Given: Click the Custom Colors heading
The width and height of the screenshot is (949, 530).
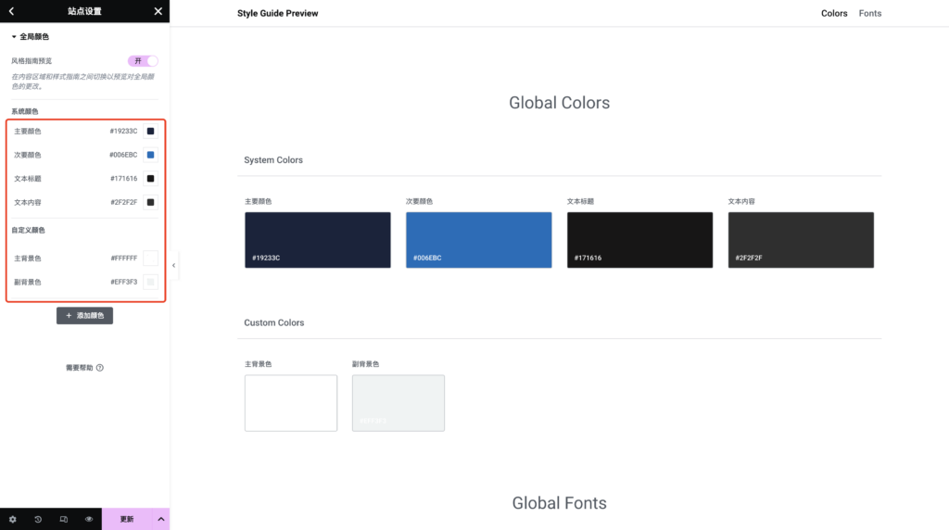Looking at the screenshot, I should [274, 323].
